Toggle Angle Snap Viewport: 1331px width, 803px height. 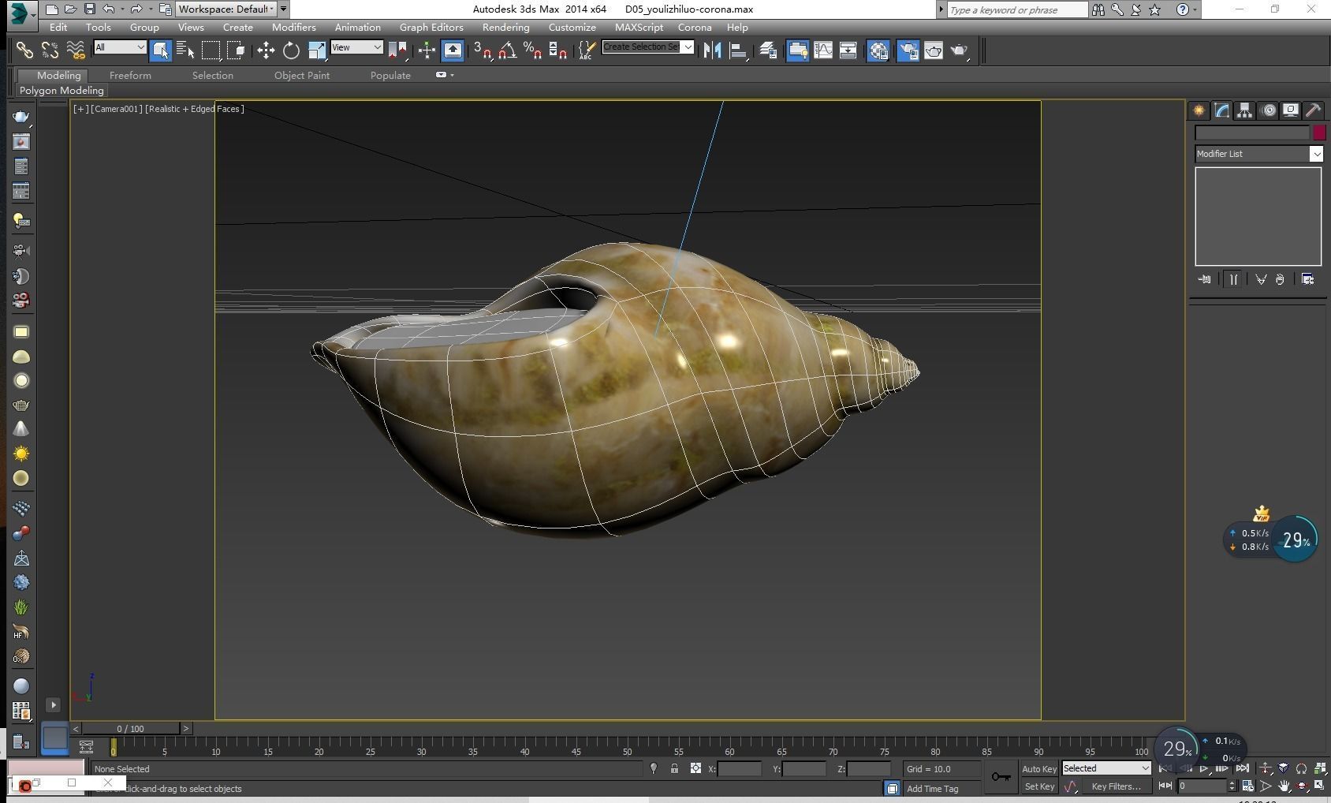tap(508, 50)
